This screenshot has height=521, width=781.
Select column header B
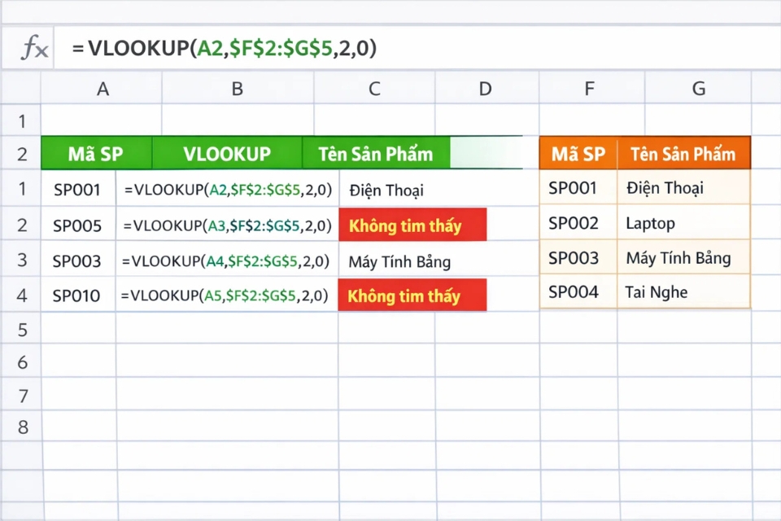[x=237, y=88]
